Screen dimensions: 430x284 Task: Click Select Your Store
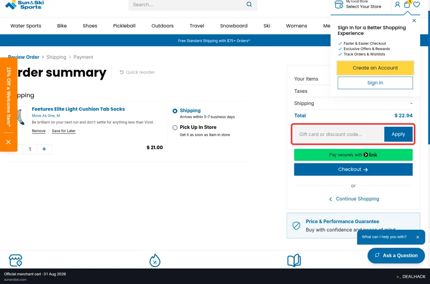pyautogui.click(x=363, y=7)
